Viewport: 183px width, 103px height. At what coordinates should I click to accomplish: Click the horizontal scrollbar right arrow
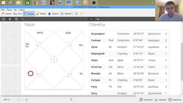tap(180, 96)
